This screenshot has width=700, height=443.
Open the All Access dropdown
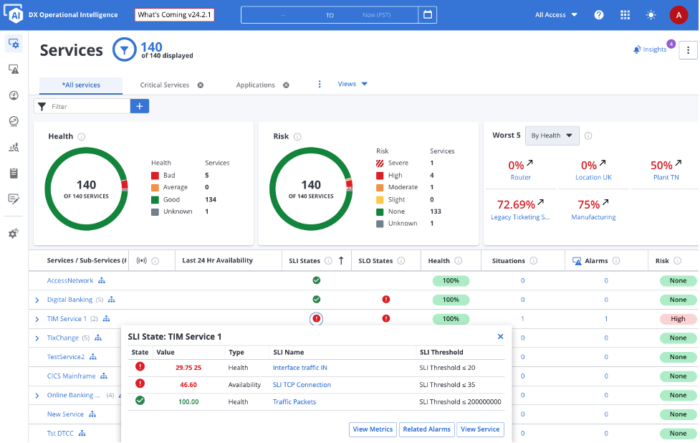point(555,14)
